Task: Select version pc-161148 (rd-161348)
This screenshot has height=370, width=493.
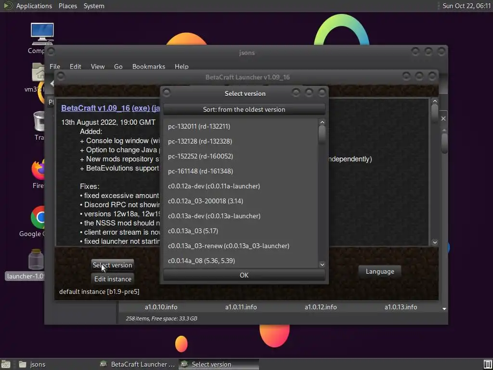Action: pos(241,171)
